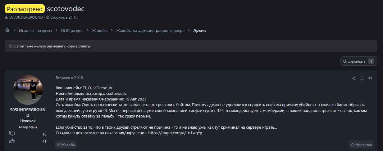Open the Архив breadcrumb section
This screenshot has height=151, width=383.
[x=199, y=30]
